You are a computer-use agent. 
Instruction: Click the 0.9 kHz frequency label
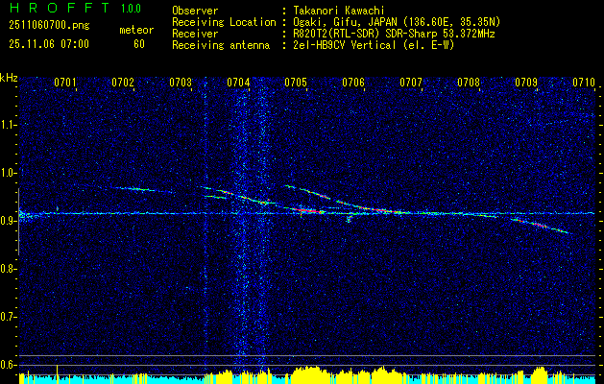pyautogui.click(x=7, y=221)
